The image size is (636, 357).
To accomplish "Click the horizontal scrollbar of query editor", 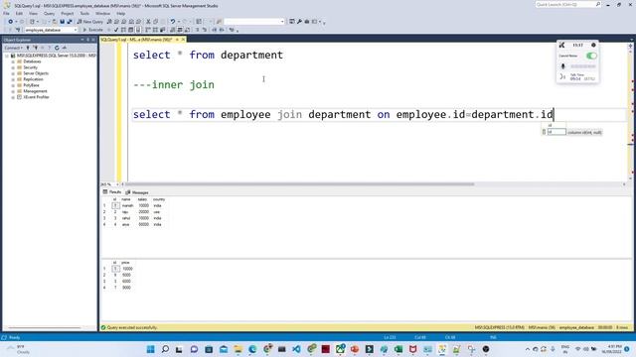I will pyautogui.click(x=299, y=184).
